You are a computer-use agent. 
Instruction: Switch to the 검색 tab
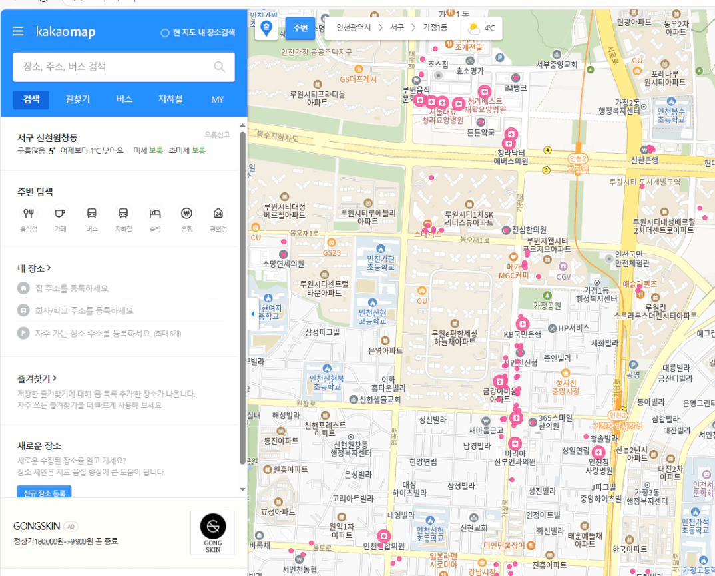pos(31,99)
